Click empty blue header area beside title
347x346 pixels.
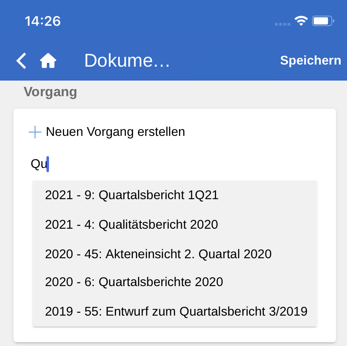pyautogui.click(x=224, y=61)
